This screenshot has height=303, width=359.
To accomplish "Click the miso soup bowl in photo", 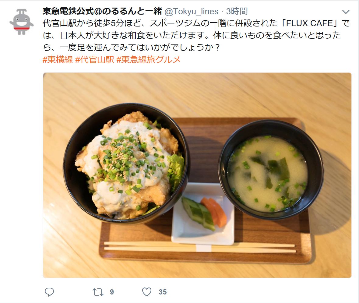I will coord(271,170).
